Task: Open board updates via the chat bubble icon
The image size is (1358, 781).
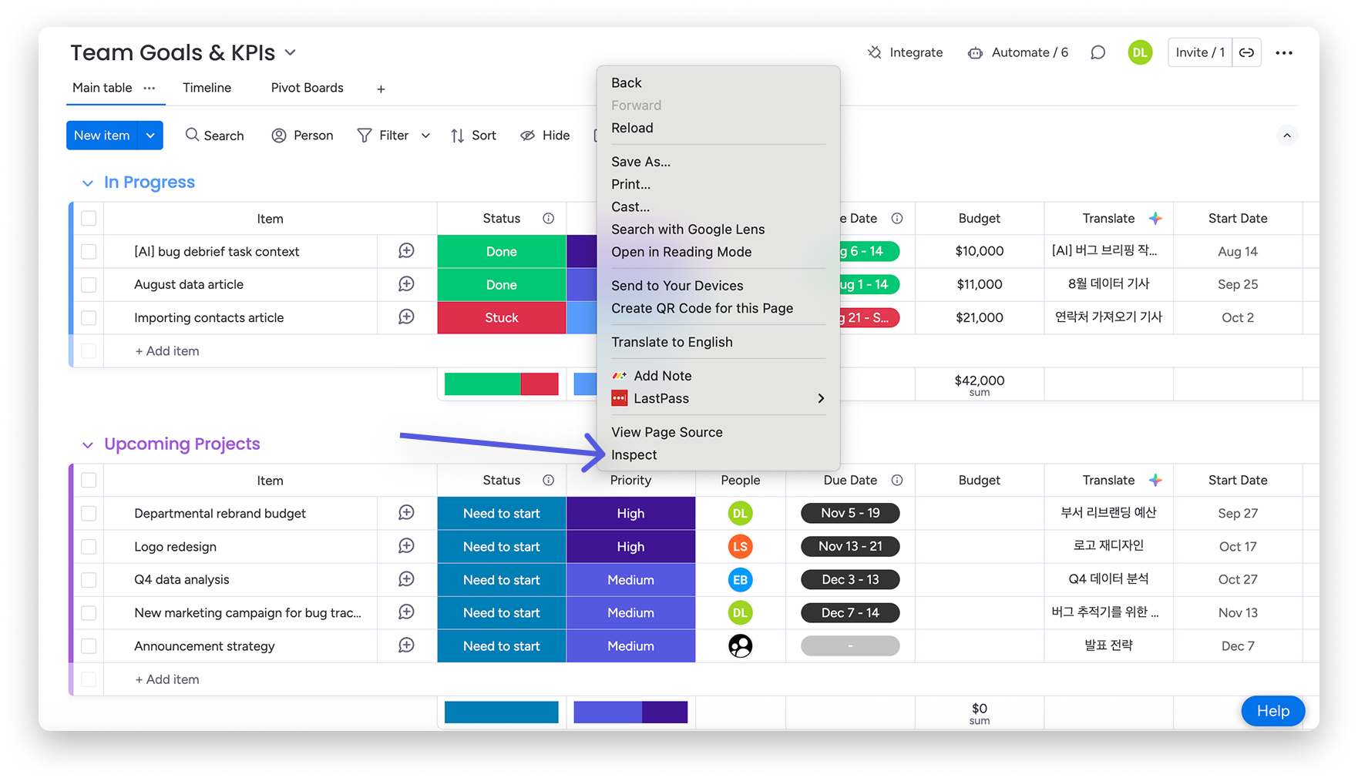Action: coord(1097,52)
